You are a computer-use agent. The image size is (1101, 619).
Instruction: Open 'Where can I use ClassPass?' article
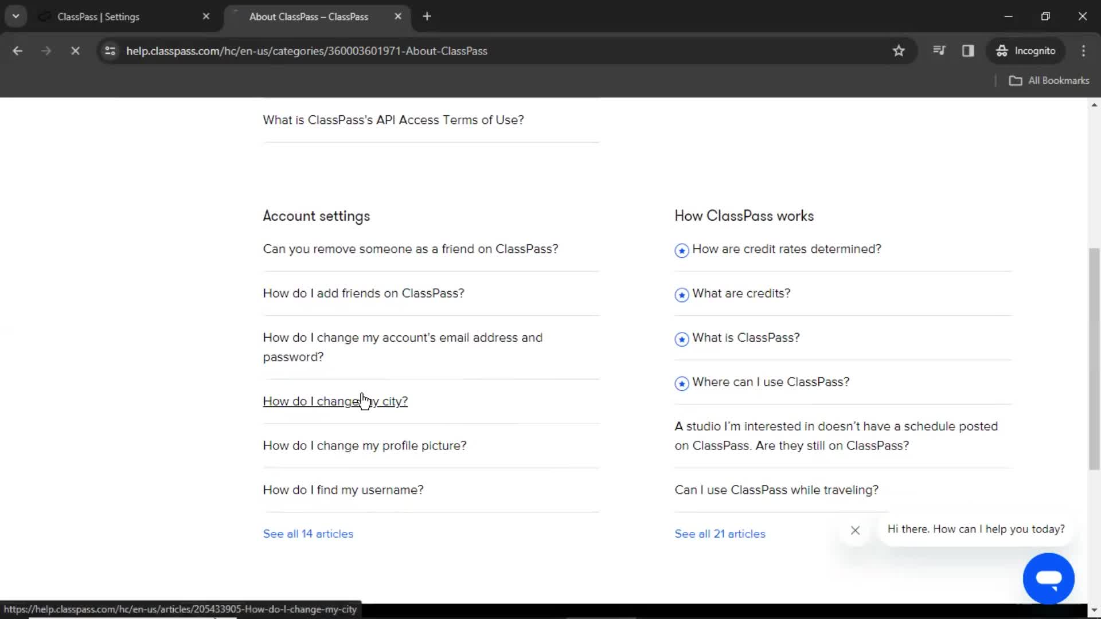pyautogui.click(x=771, y=382)
